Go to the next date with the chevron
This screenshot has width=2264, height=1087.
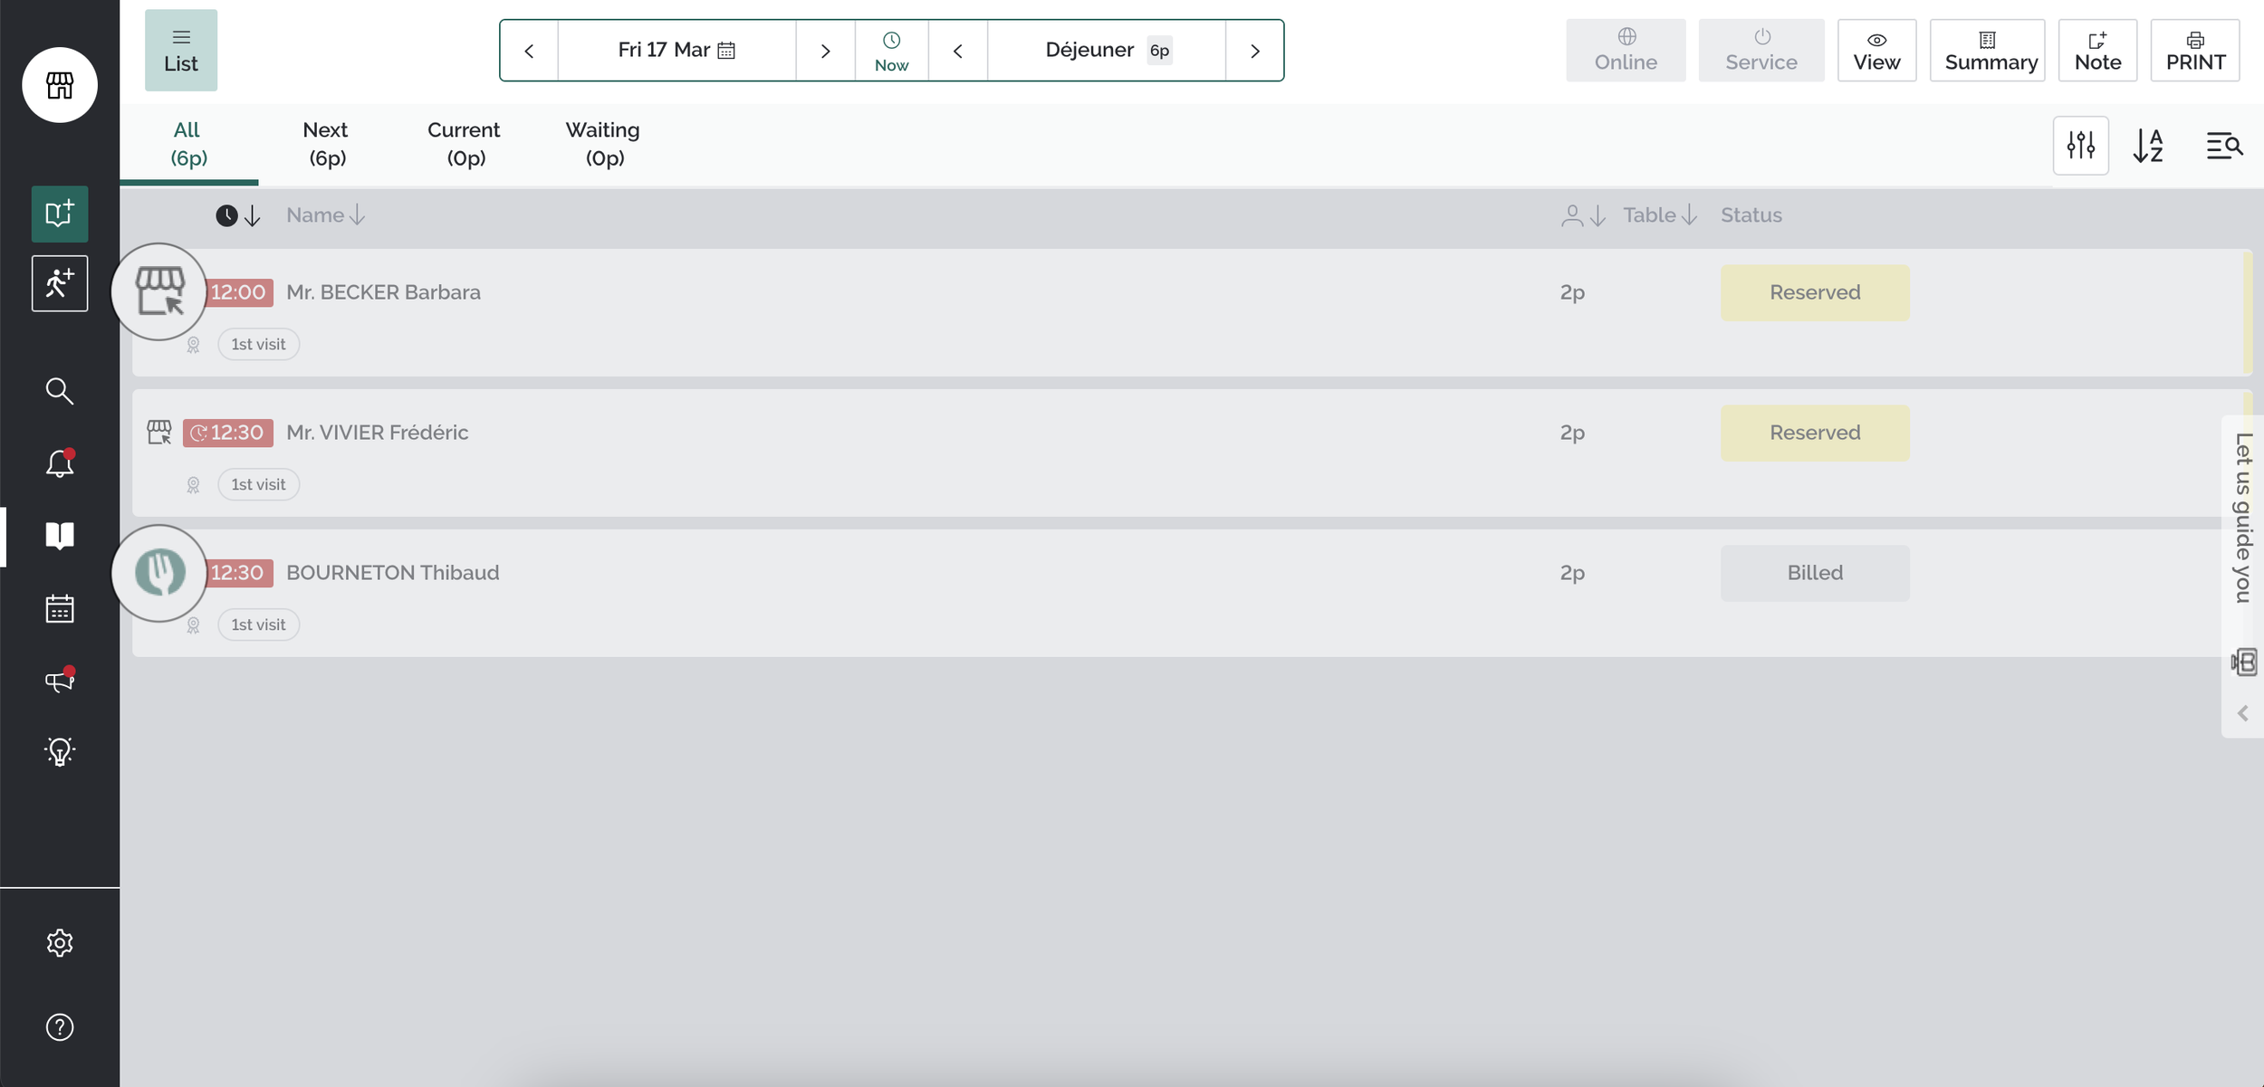tap(825, 50)
